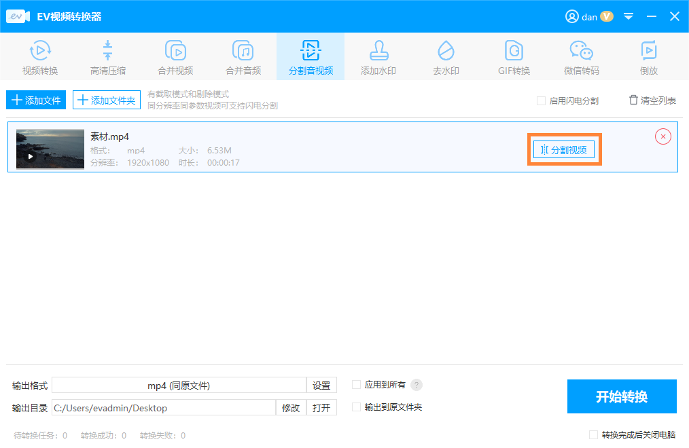Open the title bar dropdown menu arrow

(629, 16)
